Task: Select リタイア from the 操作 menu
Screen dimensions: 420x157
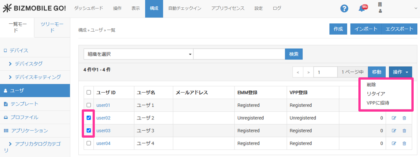Action: pyautogui.click(x=376, y=94)
